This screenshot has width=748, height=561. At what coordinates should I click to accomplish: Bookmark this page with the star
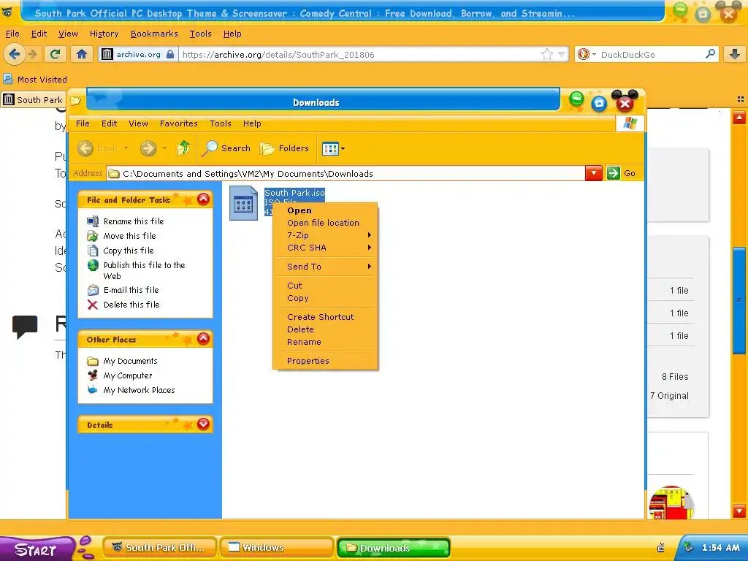click(546, 54)
